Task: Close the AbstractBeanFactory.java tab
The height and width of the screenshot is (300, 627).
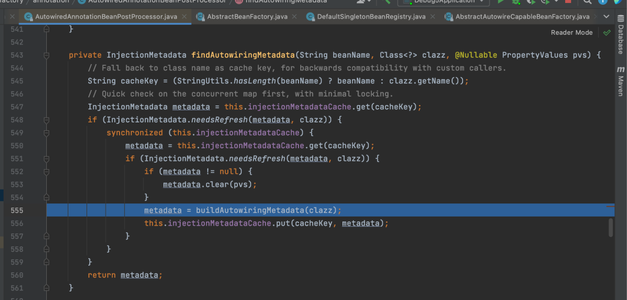Action: [x=293, y=17]
